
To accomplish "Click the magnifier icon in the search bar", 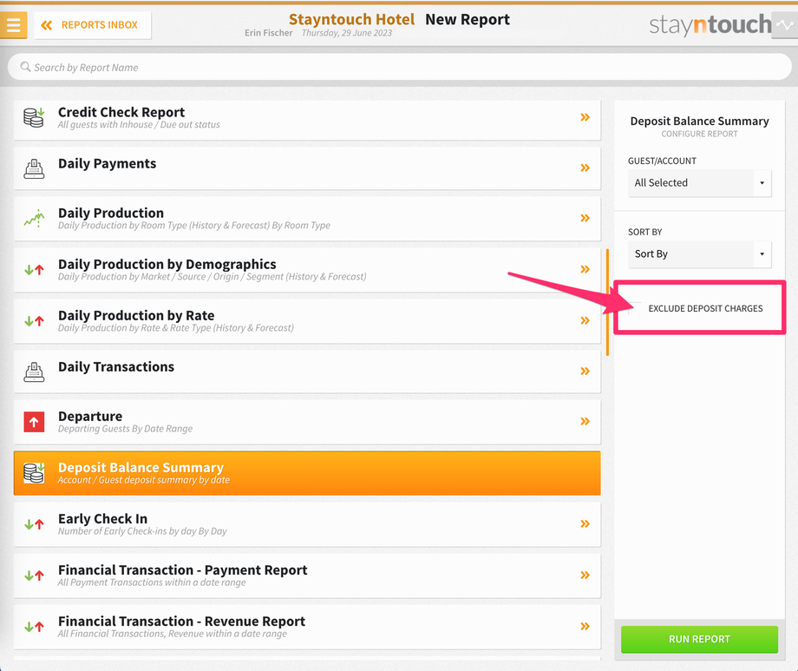I will pos(25,67).
